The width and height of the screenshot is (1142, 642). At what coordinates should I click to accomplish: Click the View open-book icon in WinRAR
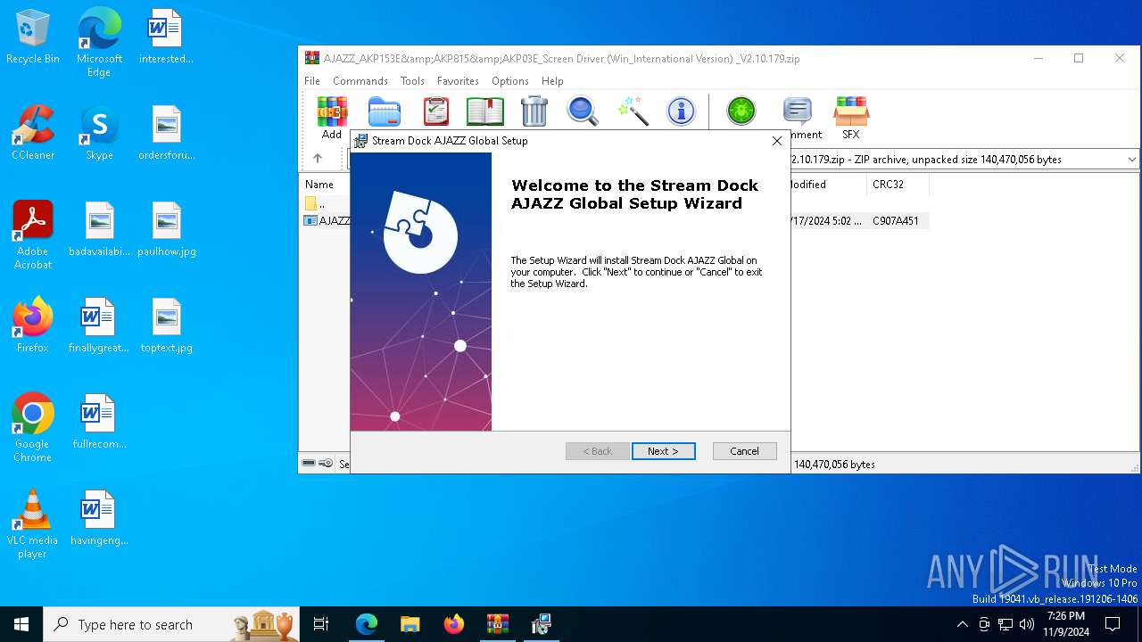click(485, 111)
